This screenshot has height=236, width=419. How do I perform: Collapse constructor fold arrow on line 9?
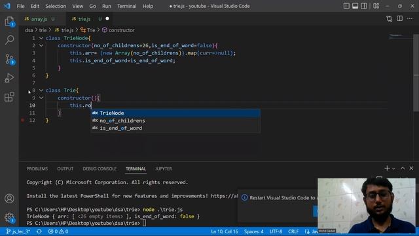[41, 98]
